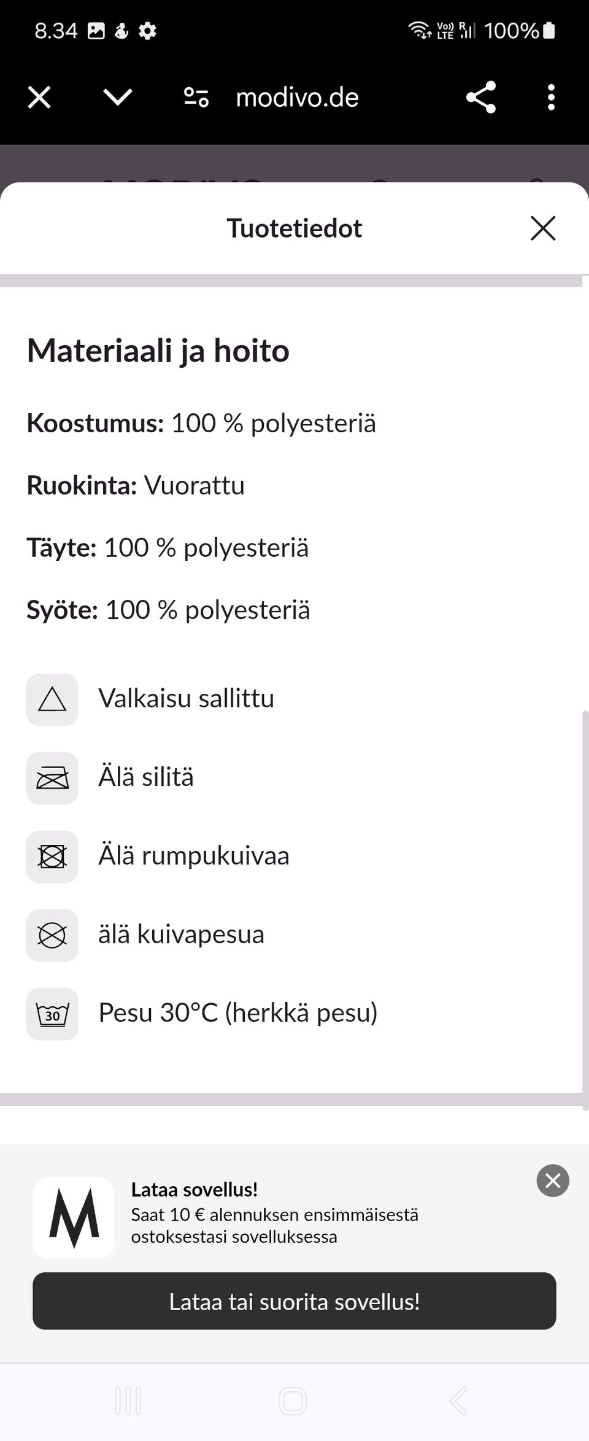Tap the Modivo app 'M' logo
589x1441 pixels.
pos(73,1218)
